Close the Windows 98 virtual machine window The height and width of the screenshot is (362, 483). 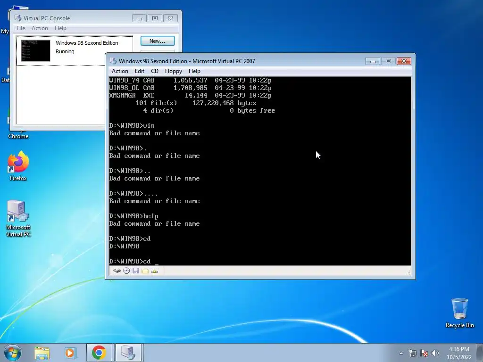point(404,61)
